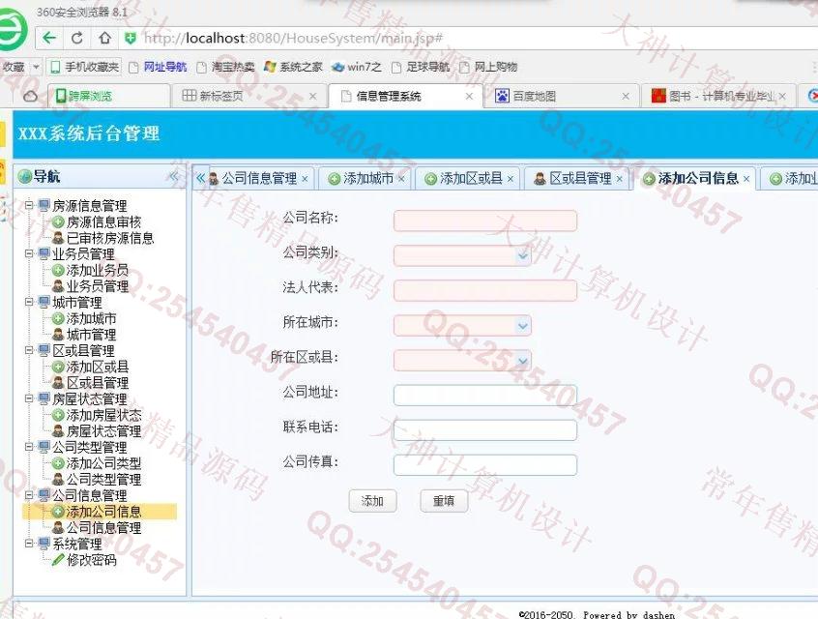Viewport: 818px width, 619px height.
Task: Close the 新标签页 browser tab
Action: 313,96
